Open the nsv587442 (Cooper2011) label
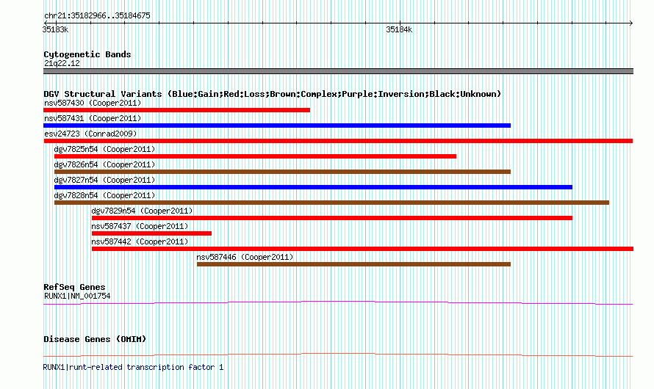Screen dimensions: 654x389 [140, 241]
